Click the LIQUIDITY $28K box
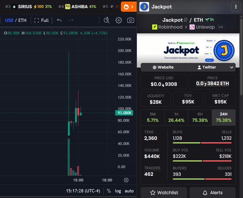The width and height of the screenshot is (243, 198). tap(155, 100)
